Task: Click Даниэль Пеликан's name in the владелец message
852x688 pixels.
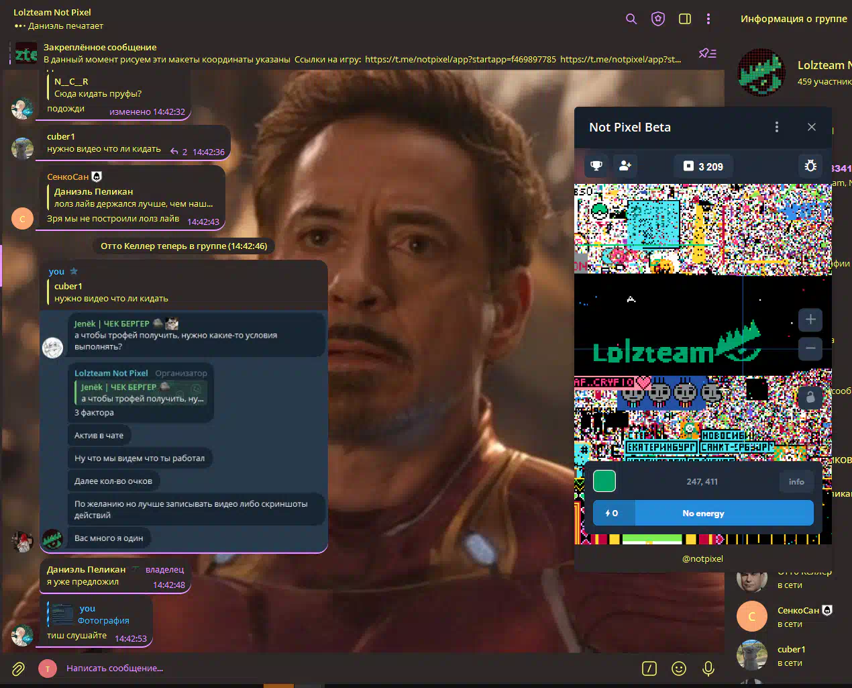Action: pos(86,569)
